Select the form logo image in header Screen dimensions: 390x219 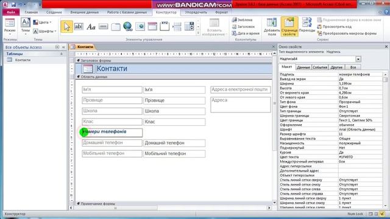[88, 69]
